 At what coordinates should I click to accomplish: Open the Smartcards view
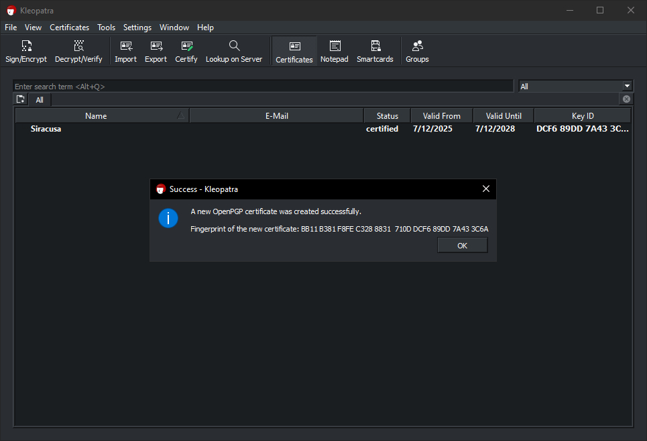375,51
